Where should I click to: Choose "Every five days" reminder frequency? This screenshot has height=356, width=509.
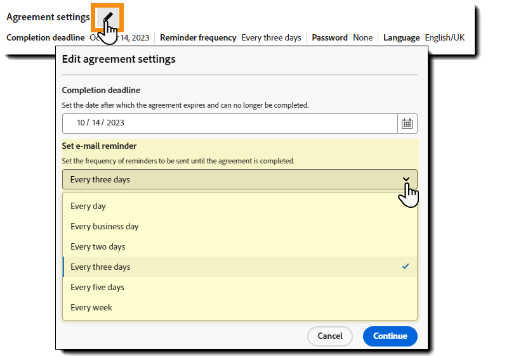pyautogui.click(x=97, y=287)
